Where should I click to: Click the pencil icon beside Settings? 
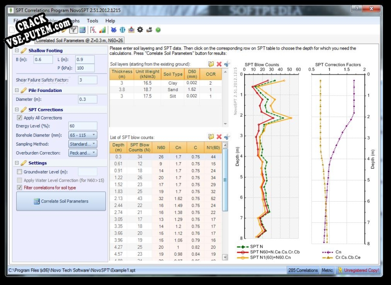[24, 163]
